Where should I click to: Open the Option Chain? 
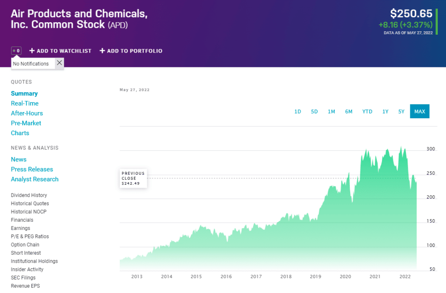(25, 245)
